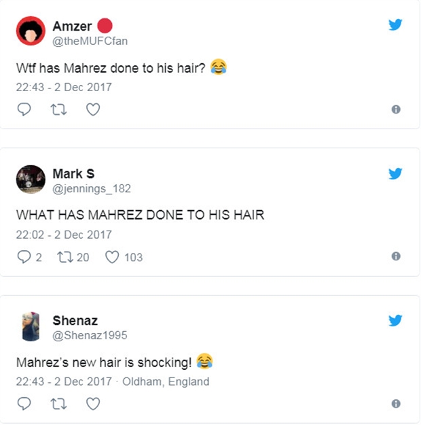421x425 pixels.
Task: Open info icon on Amzer's tweet
Action: [396, 109]
